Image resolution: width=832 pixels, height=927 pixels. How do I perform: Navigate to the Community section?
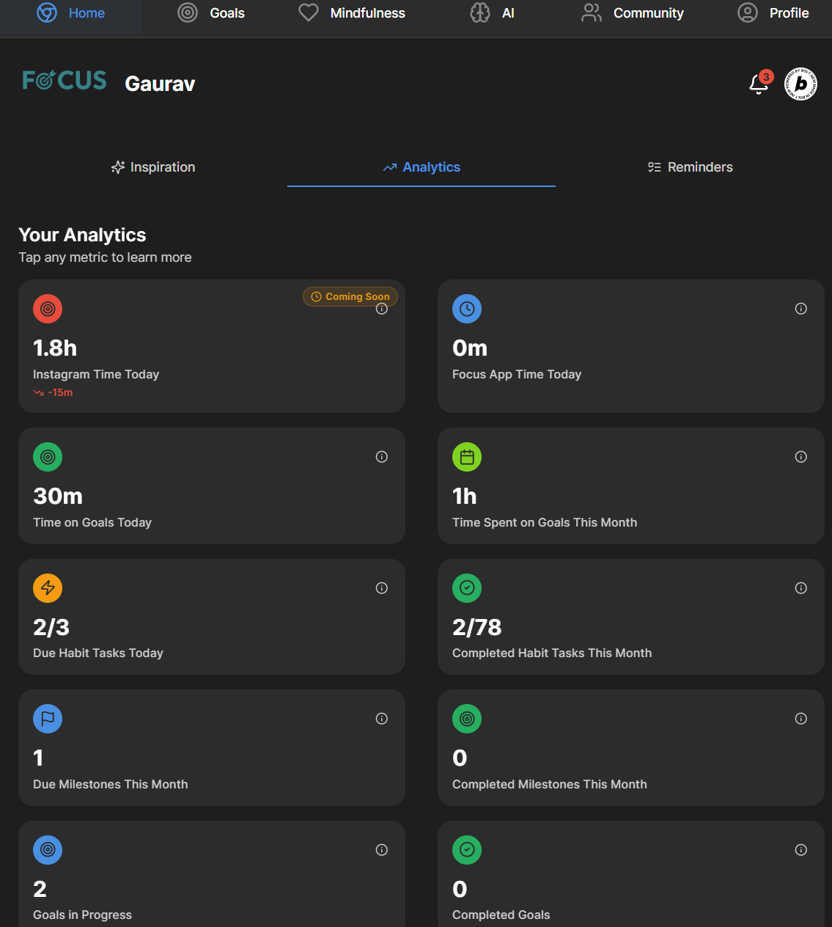click(x=633, y=13)
